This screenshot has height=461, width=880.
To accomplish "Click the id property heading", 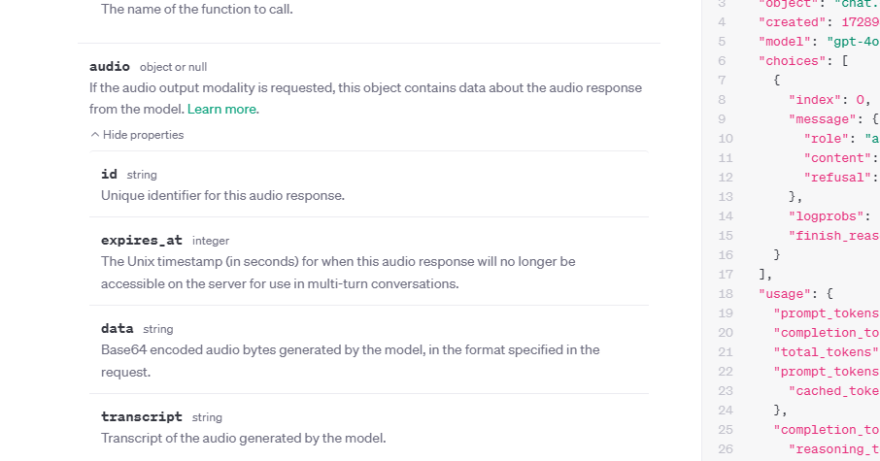I will 109,175.
